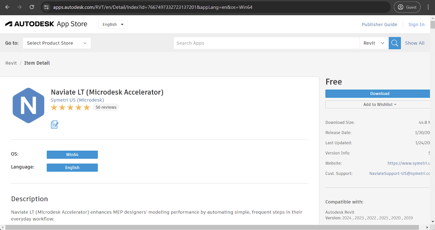Click the browser back arrow

point(7,7)
